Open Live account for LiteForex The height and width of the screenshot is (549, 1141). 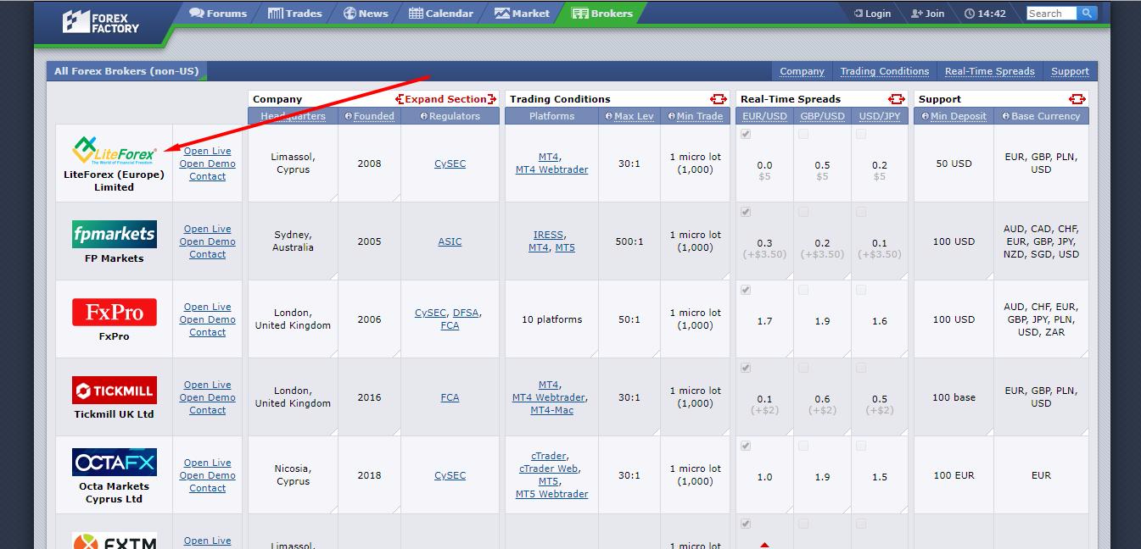click(207, 151)
